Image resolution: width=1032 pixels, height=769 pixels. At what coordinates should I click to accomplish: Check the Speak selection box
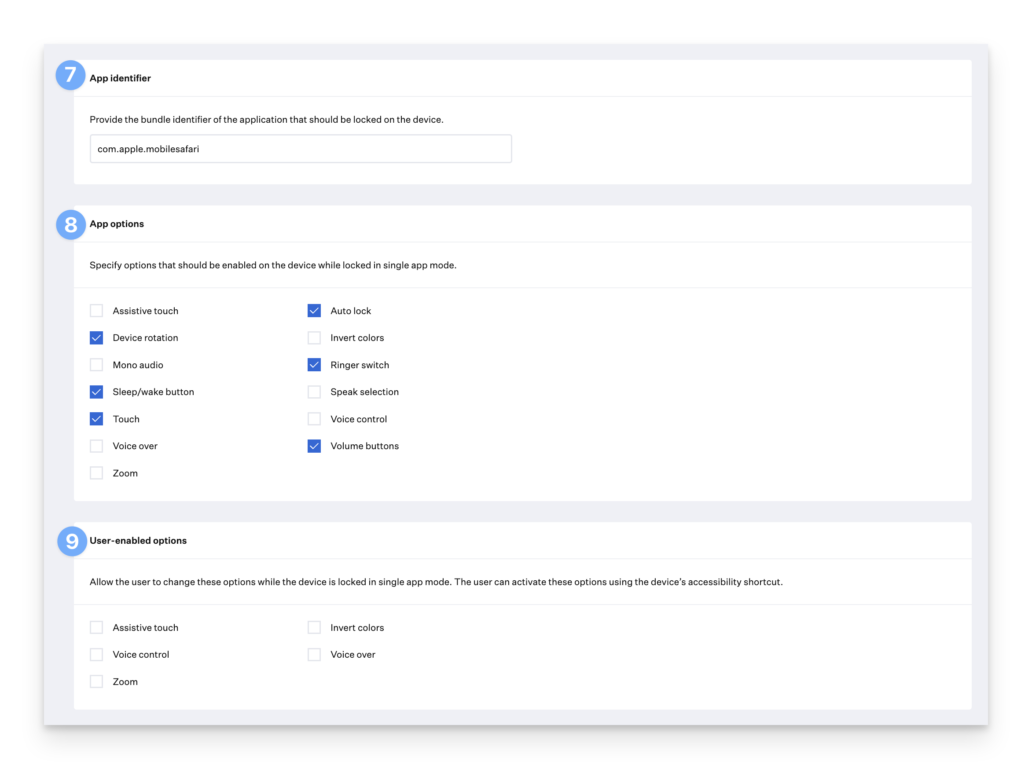[314, 392]
